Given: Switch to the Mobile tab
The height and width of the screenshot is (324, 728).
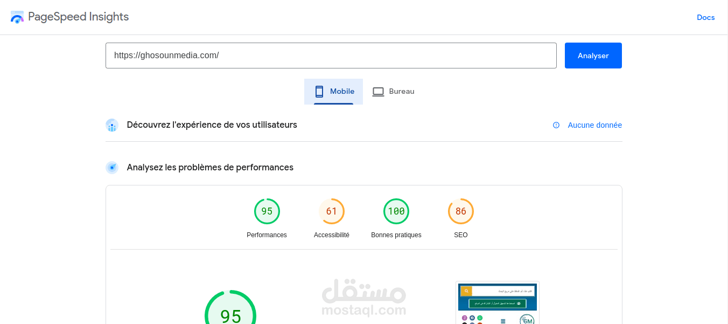Looking at the screenshot, I should click(x=333, y=92).
